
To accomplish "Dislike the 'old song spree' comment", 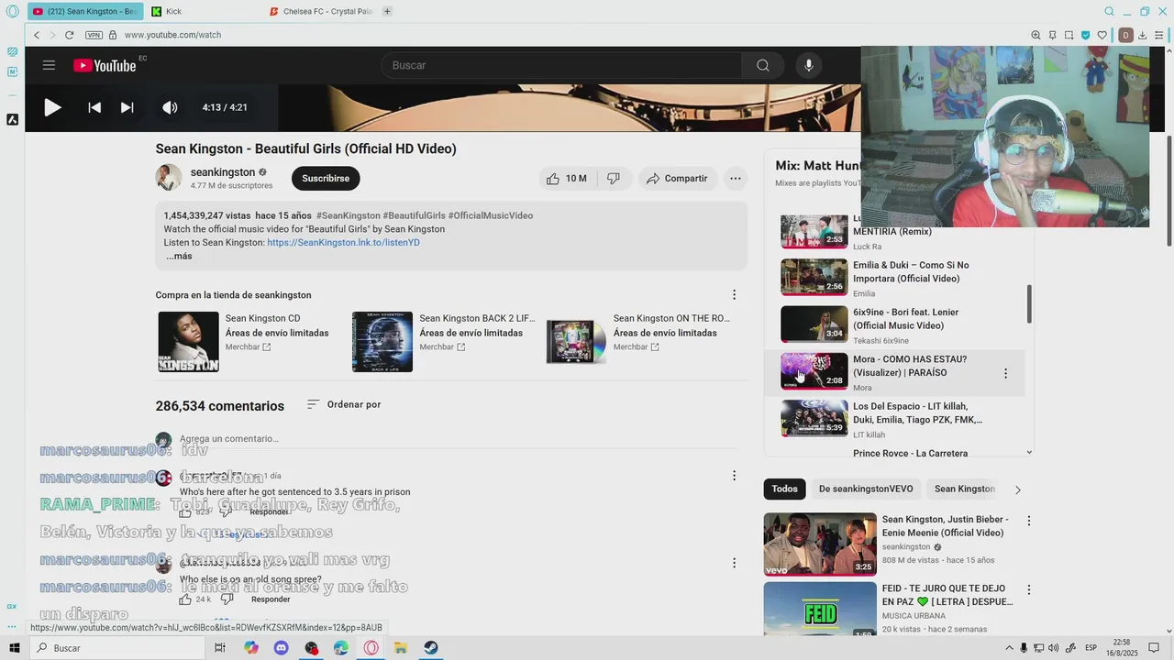I will (x=227, y=599).
